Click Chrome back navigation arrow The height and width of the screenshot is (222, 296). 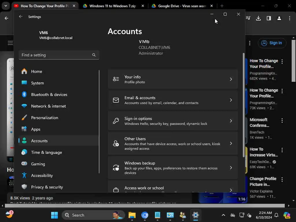tap(6, 18)
